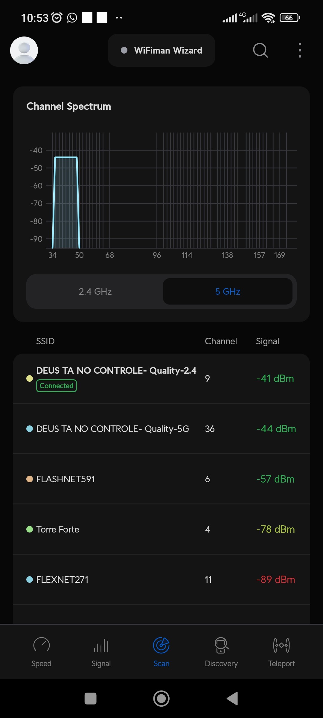Open the WiFiman Wizard selector
This screenshot has width=323, height=718.
click(161, 50)
